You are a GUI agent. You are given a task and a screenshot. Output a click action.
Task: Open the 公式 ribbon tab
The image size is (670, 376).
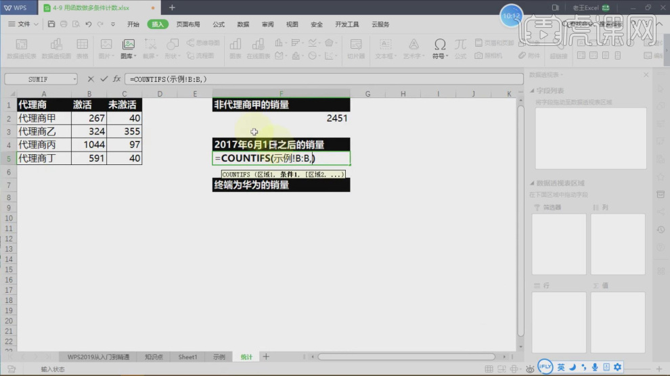coord(219,24)
